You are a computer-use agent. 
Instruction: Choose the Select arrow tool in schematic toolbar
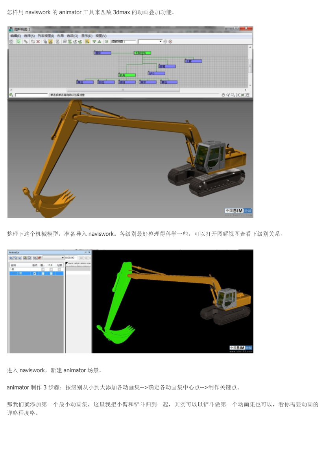pos(18,41)
